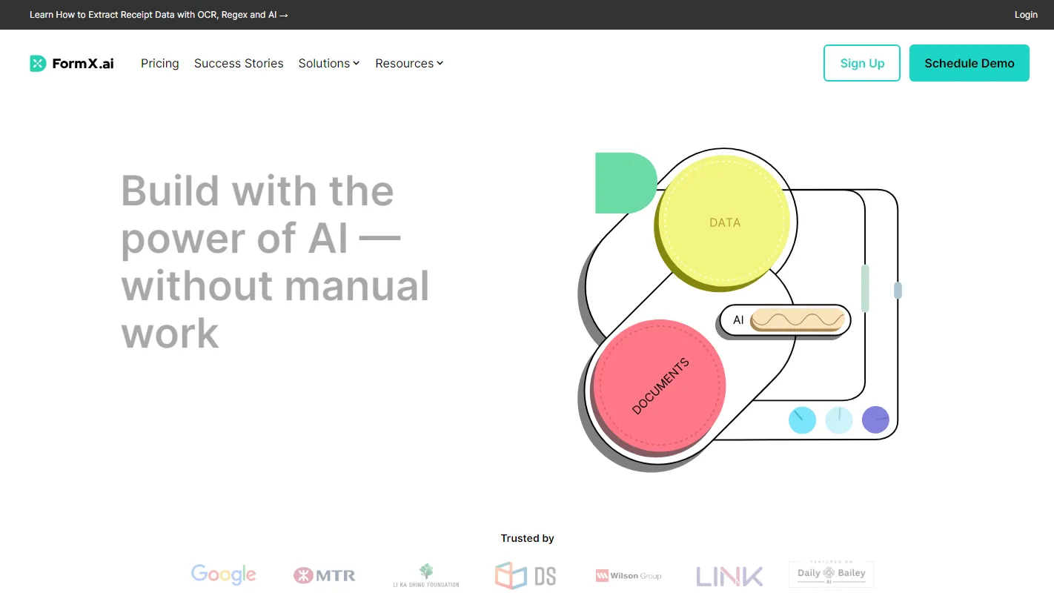
Task: Open the Pricing page
Action: (x=159, y=63)
